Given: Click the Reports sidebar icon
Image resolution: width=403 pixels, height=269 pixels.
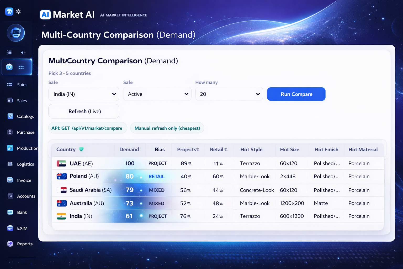Looking at the screenshot, I should tap(10, 244).
